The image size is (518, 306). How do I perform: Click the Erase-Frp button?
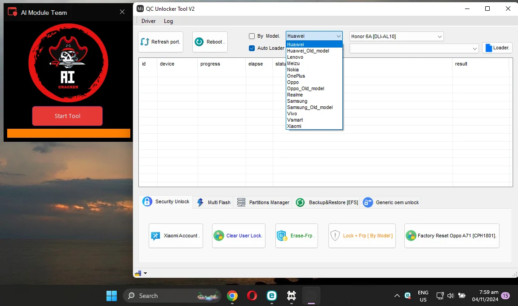pyautogui.click(x=297, y=236)
